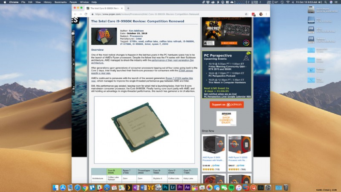Click the large Intel CPU photo
This screenshot has width=341, height=192.
[144, 130]
